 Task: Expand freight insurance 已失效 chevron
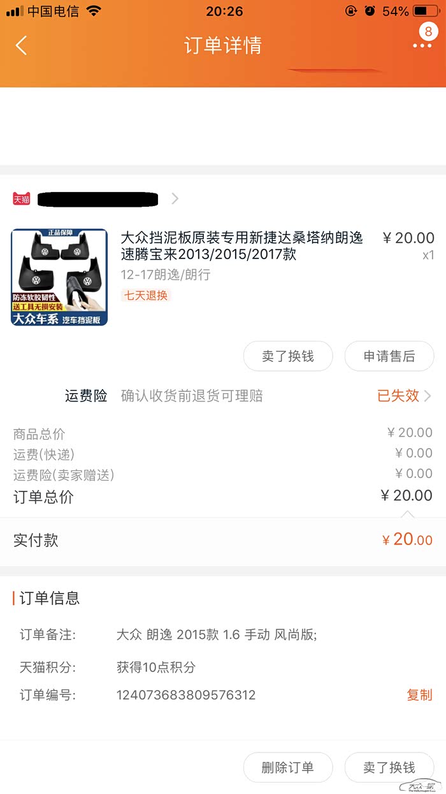tap(428, 396)
